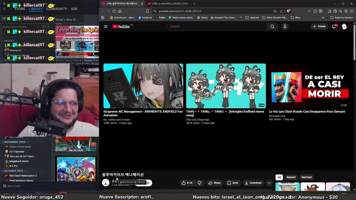Open the Create dropdown on YouTube
Viewport: 356px width, 200px height.
pyautogui.click(x=319, y=26)
